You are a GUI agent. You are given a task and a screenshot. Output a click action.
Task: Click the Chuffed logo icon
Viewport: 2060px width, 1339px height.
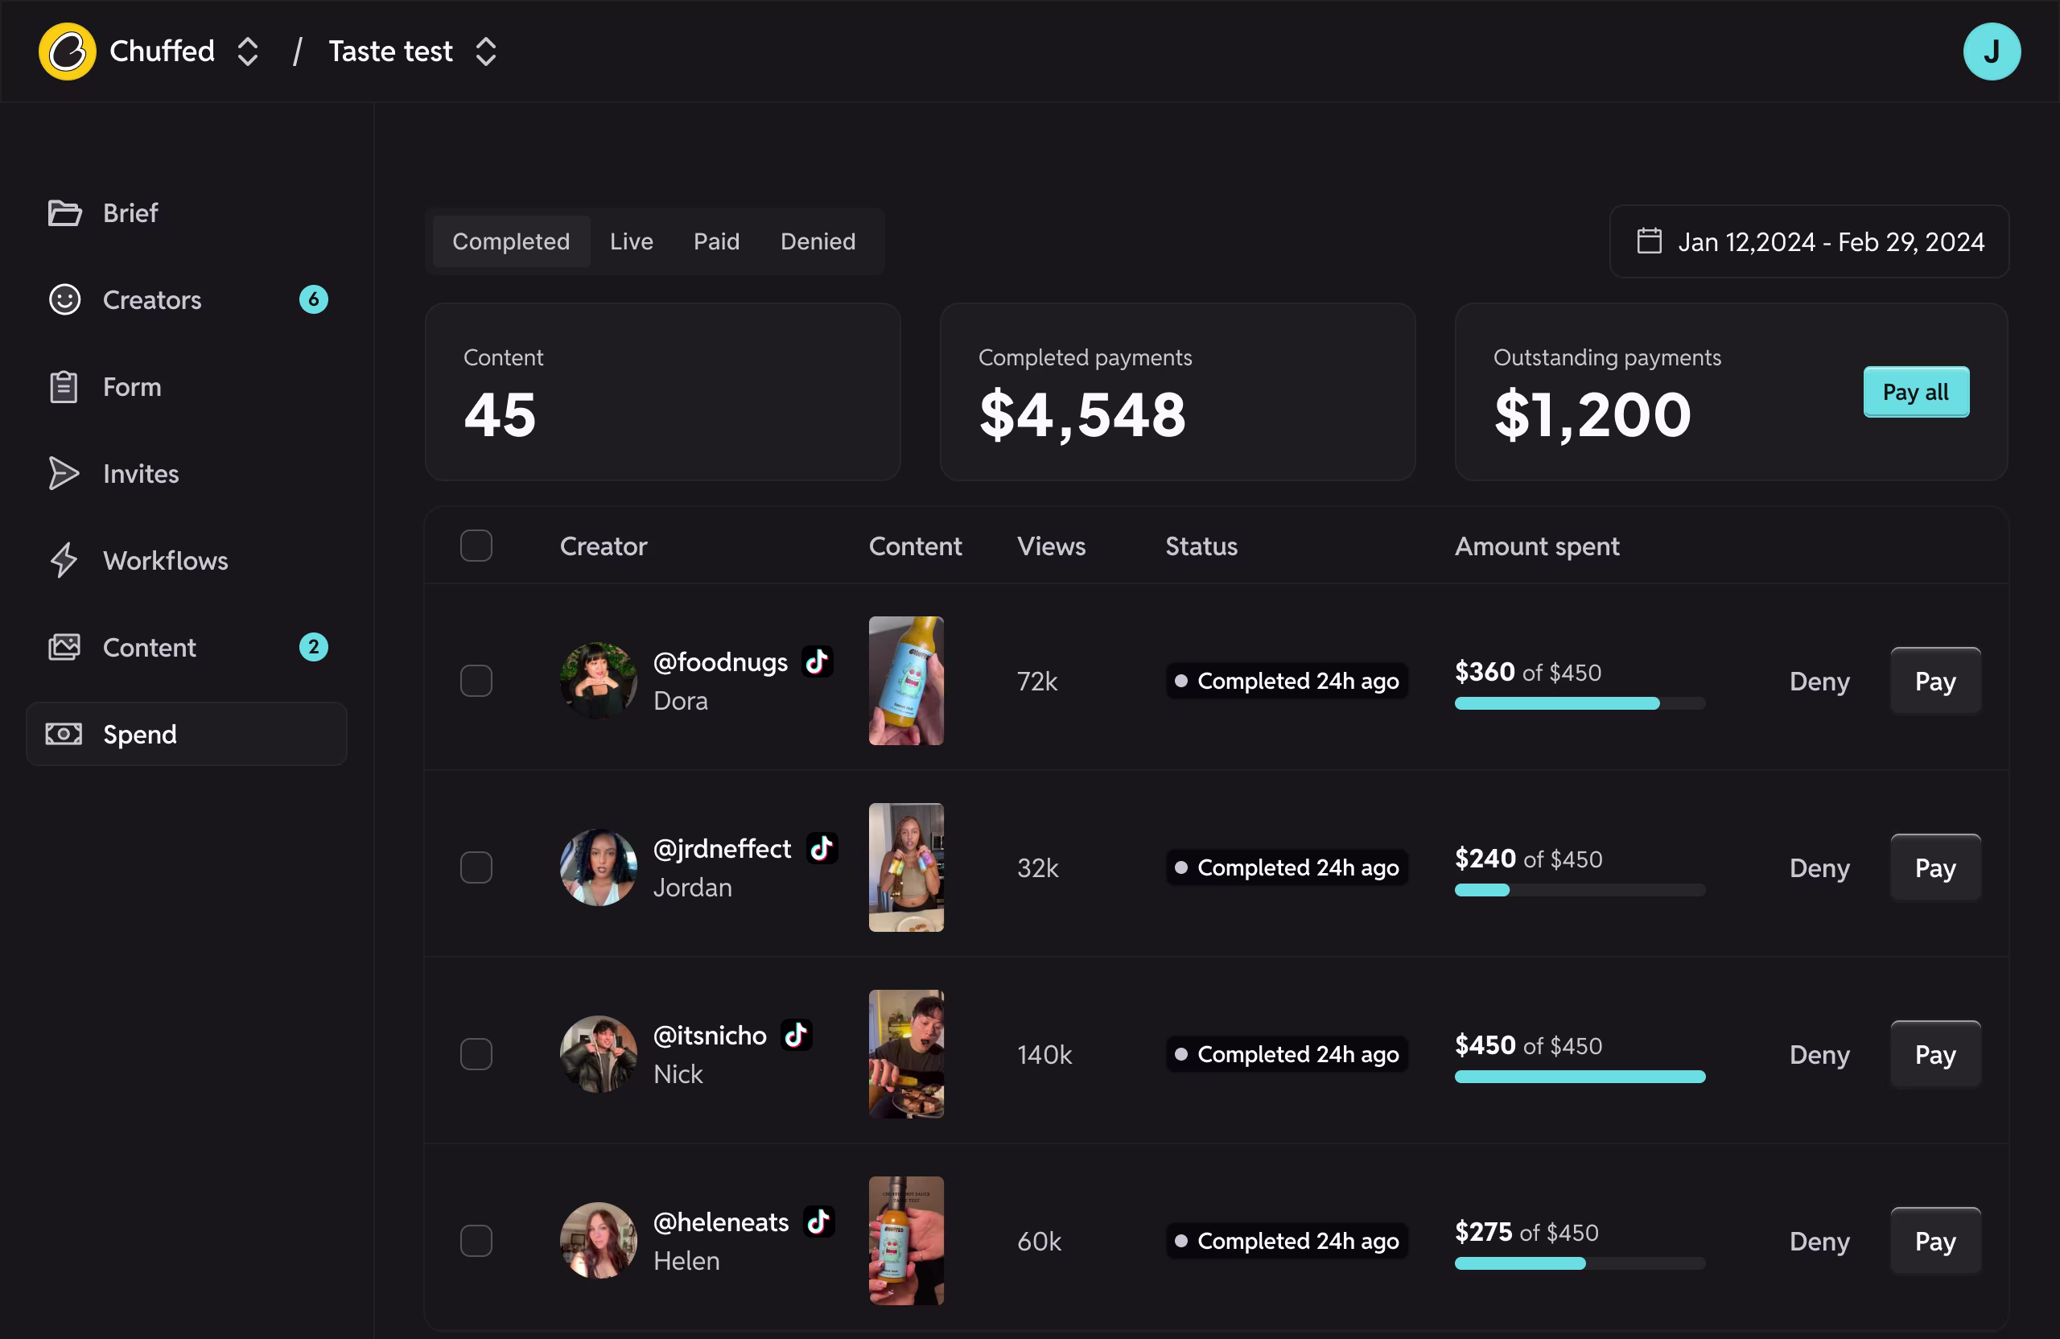coord(67,51)
